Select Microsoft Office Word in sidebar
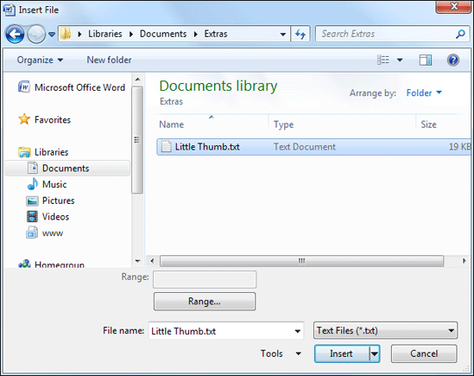Image resolution: width=474 pixels, height=376 pixels. [x=72, y=87]
